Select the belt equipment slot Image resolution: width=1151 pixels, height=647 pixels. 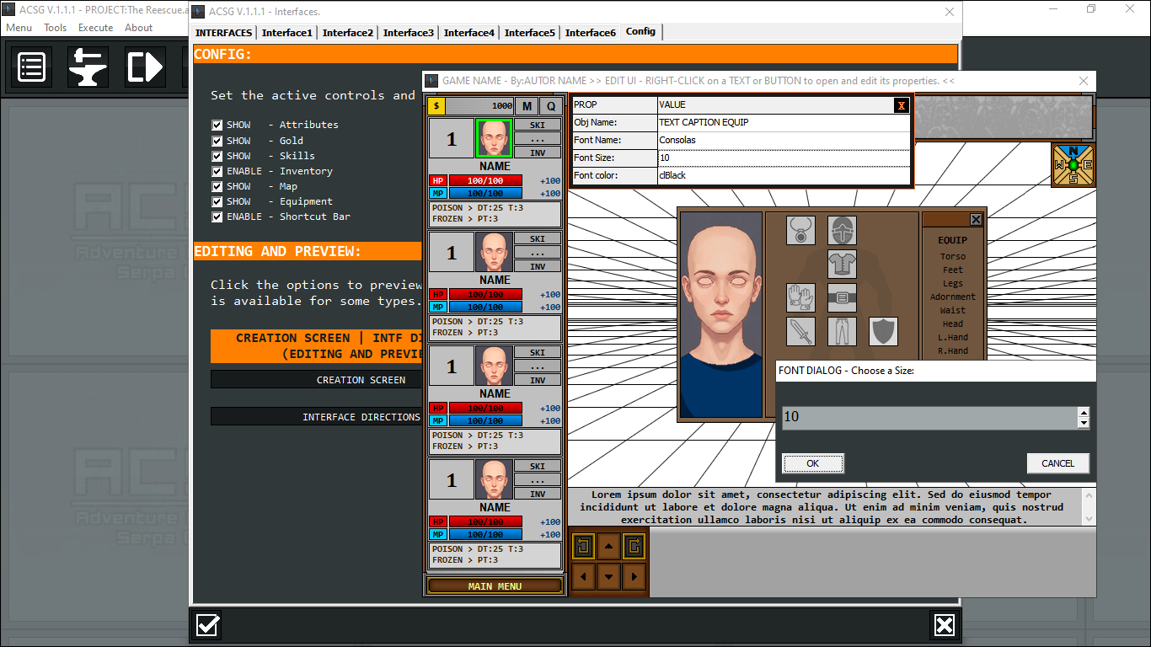(842, 297)
